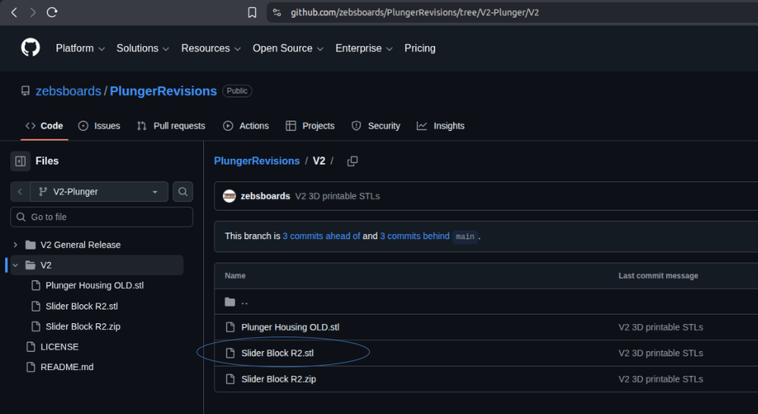Open Plunger Housing OLD.stl in file list
Viewport: 758px width, 414px height.
click(290, 327)
